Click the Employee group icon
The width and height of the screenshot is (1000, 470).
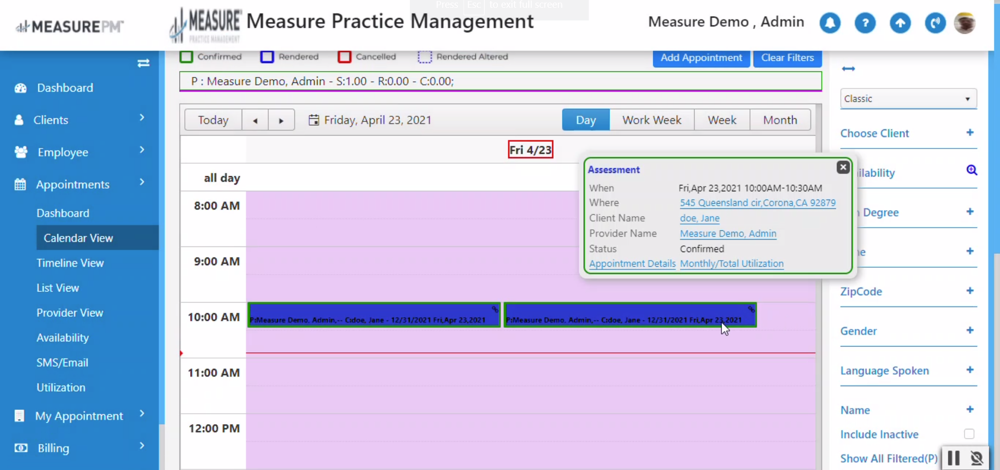pos(21,152)
